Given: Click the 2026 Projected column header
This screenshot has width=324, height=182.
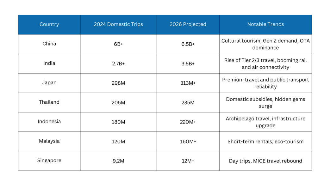Looking at the screenshot, I should [x=188, y=24].
